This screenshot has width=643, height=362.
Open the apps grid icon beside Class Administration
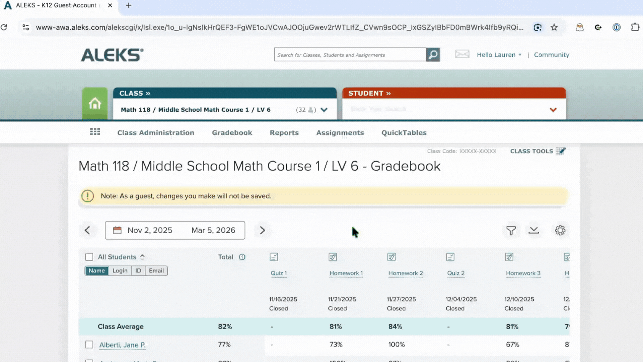[95, 132]
